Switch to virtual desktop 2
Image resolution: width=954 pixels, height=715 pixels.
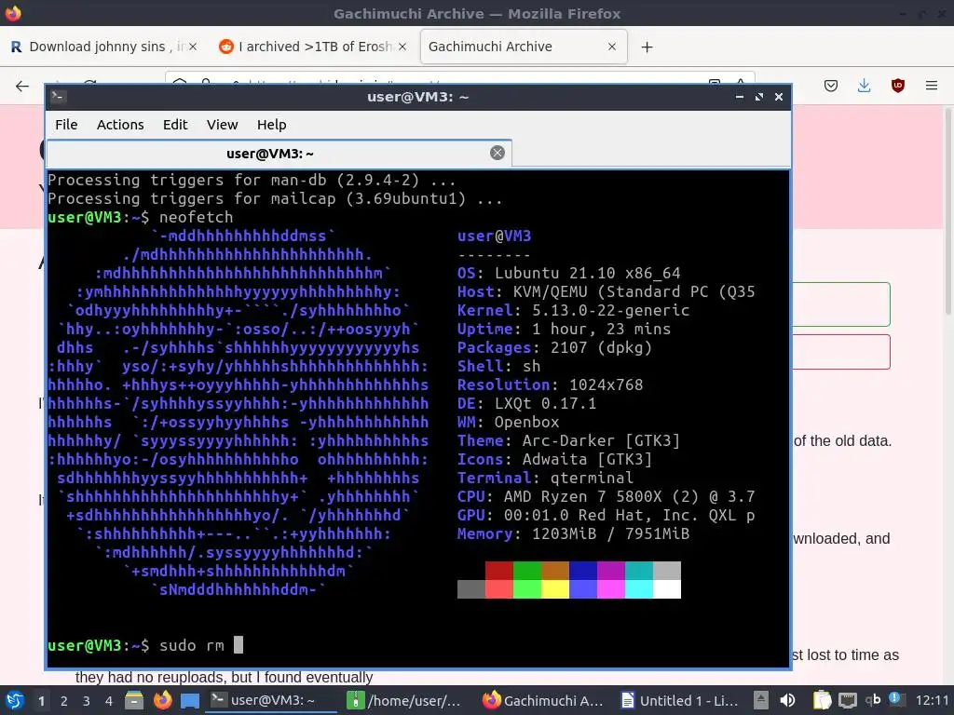[64, 701]
